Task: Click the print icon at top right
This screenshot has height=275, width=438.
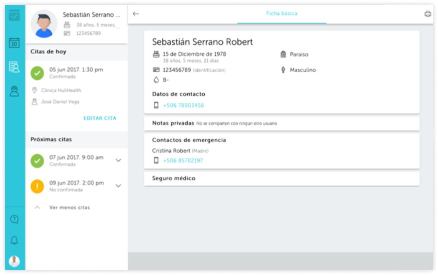Action: [427, 14]
